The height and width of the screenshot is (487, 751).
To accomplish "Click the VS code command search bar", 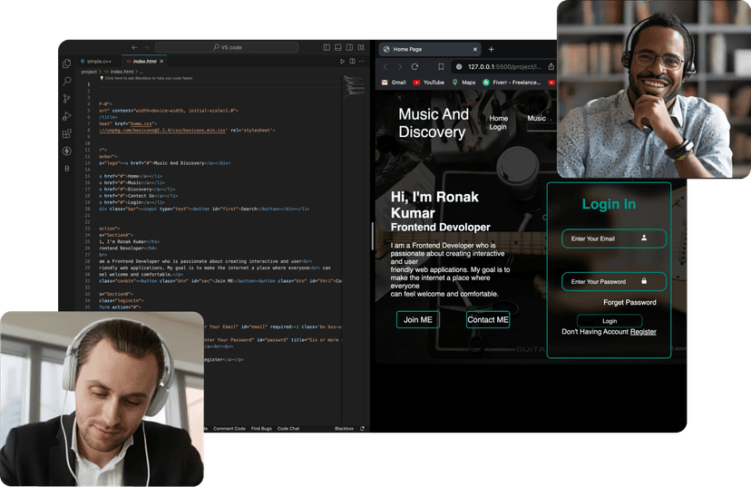I will 227,47.
